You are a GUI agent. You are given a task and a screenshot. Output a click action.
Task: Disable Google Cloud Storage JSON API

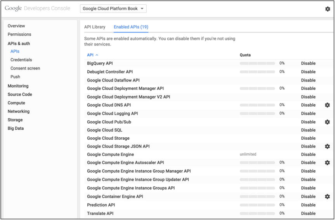[x=308, y=146]
